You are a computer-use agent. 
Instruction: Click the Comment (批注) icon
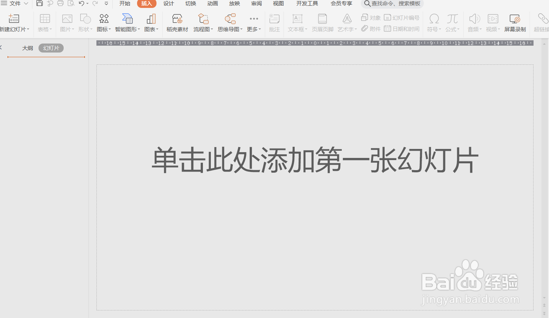(274, 19)
